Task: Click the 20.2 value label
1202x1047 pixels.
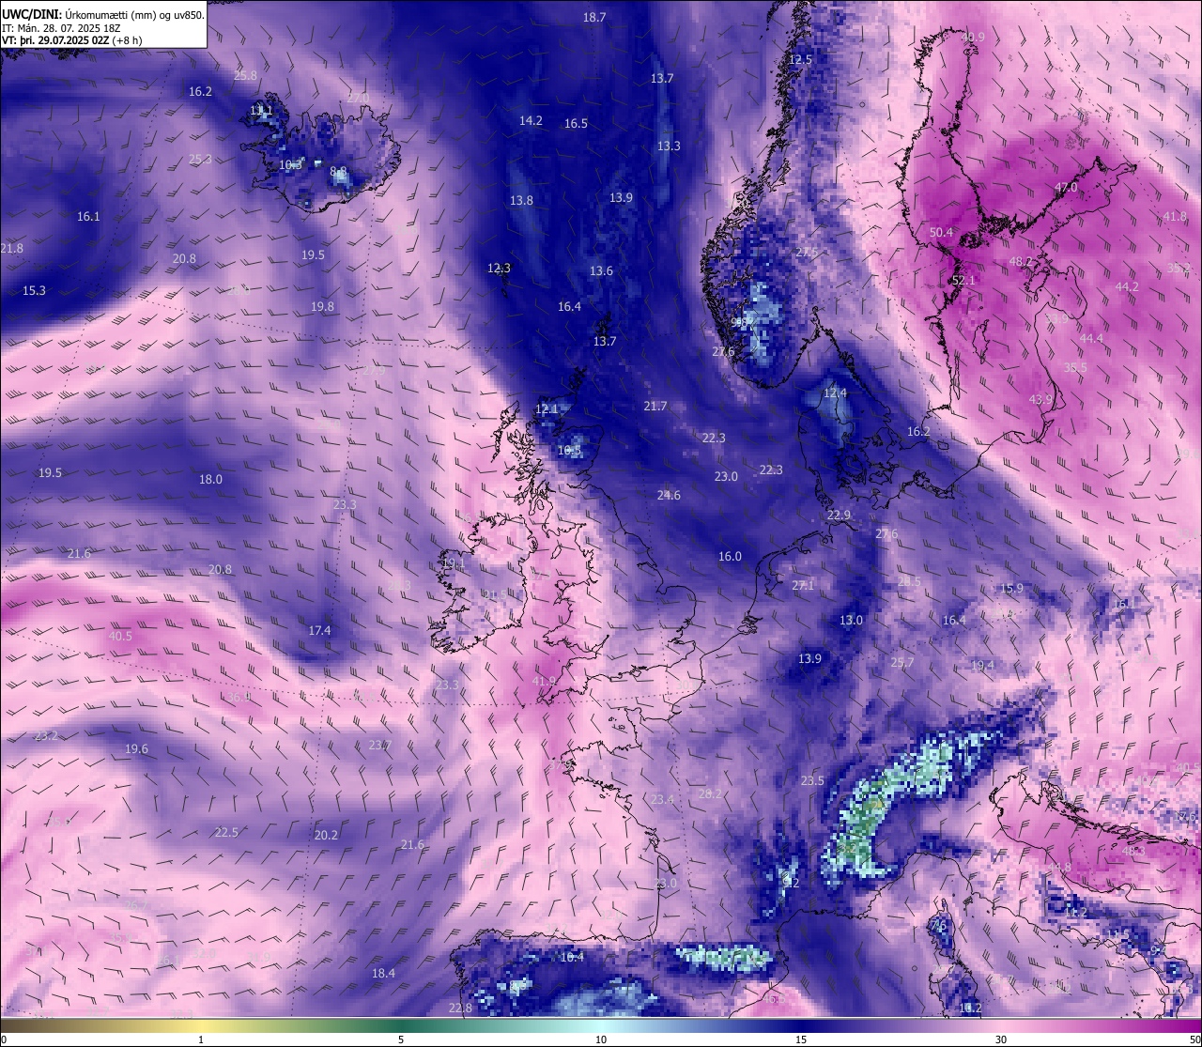Action: [326, 835]
